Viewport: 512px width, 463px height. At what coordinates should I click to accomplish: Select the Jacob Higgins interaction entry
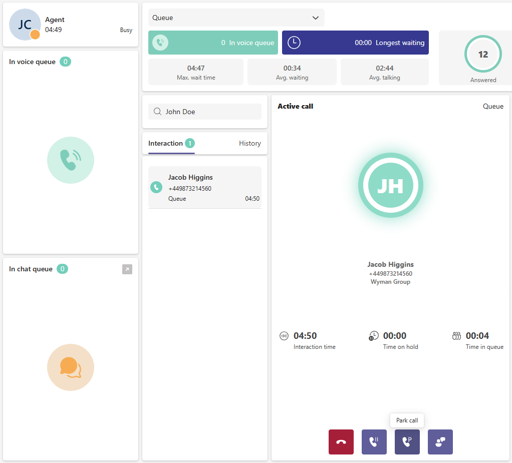tap(205, 188)
